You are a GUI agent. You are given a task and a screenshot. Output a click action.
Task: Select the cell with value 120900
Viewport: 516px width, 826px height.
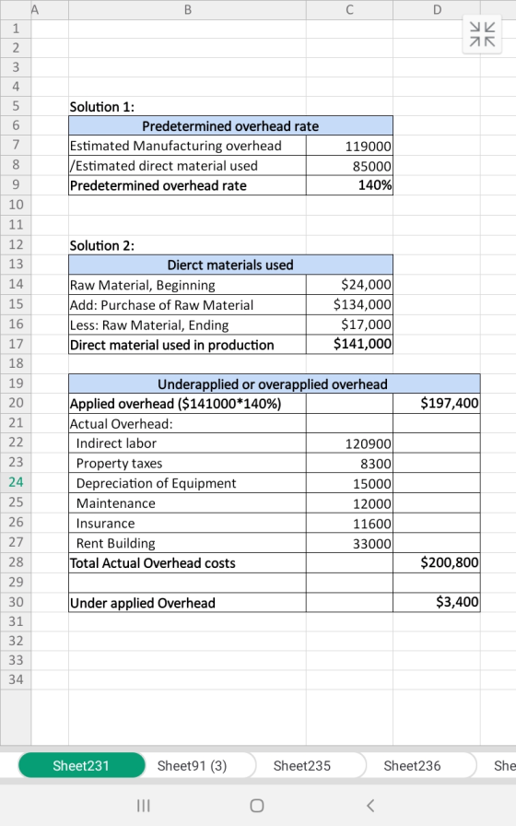(x=349, y=443)
